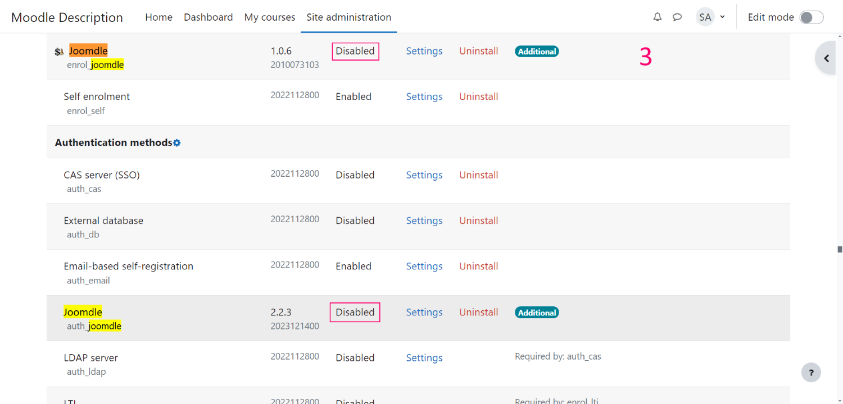Click Disabled status for External database
The image size is (843, 404).
pos(355,221)
